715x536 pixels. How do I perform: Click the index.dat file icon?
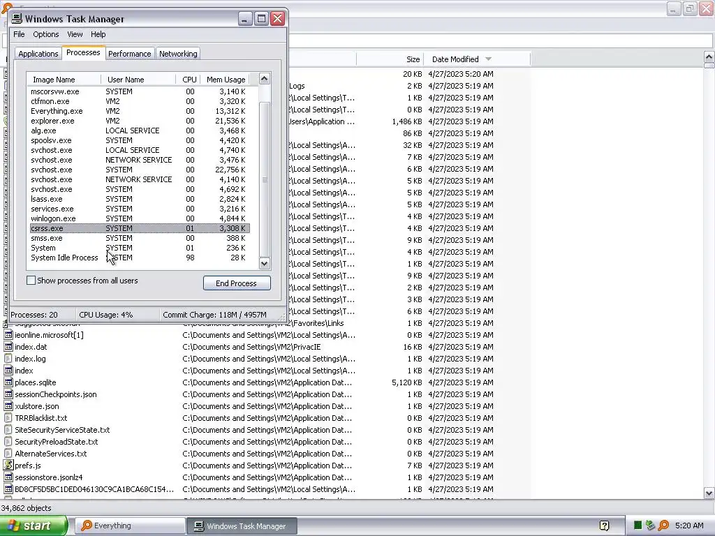pos(8,347)
